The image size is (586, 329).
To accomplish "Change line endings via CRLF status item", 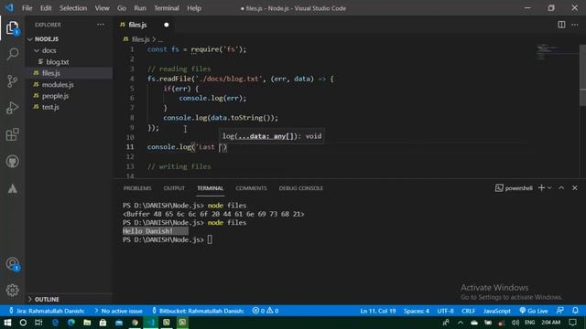I will [x=468, y=311].
